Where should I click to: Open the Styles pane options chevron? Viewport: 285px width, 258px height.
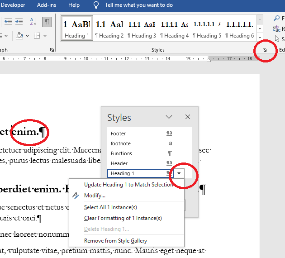point(169,117)
